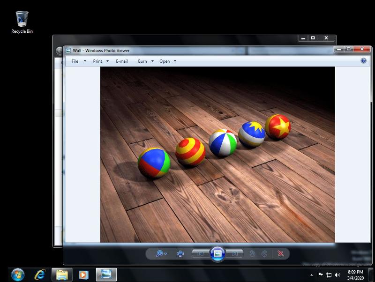The image size is (375, 282).
Task: Open the Print menu
Action: [x=97, y=61]
